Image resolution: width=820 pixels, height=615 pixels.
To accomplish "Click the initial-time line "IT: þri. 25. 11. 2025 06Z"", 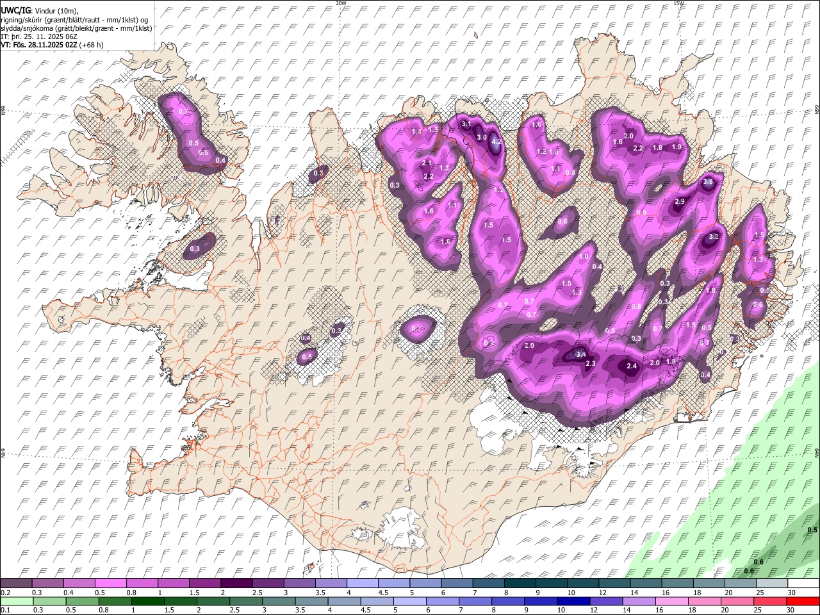I will 40,37.
